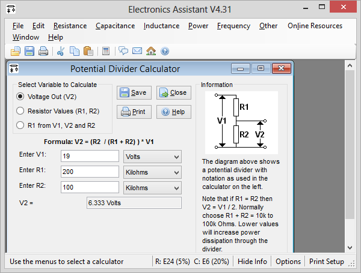Open the calculator icon in toolbar

coord(106,51)
